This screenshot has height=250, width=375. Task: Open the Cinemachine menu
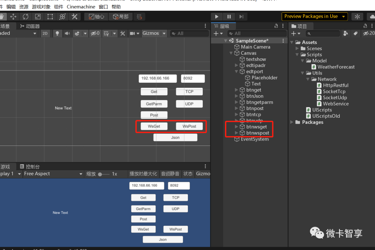(81, 7)
